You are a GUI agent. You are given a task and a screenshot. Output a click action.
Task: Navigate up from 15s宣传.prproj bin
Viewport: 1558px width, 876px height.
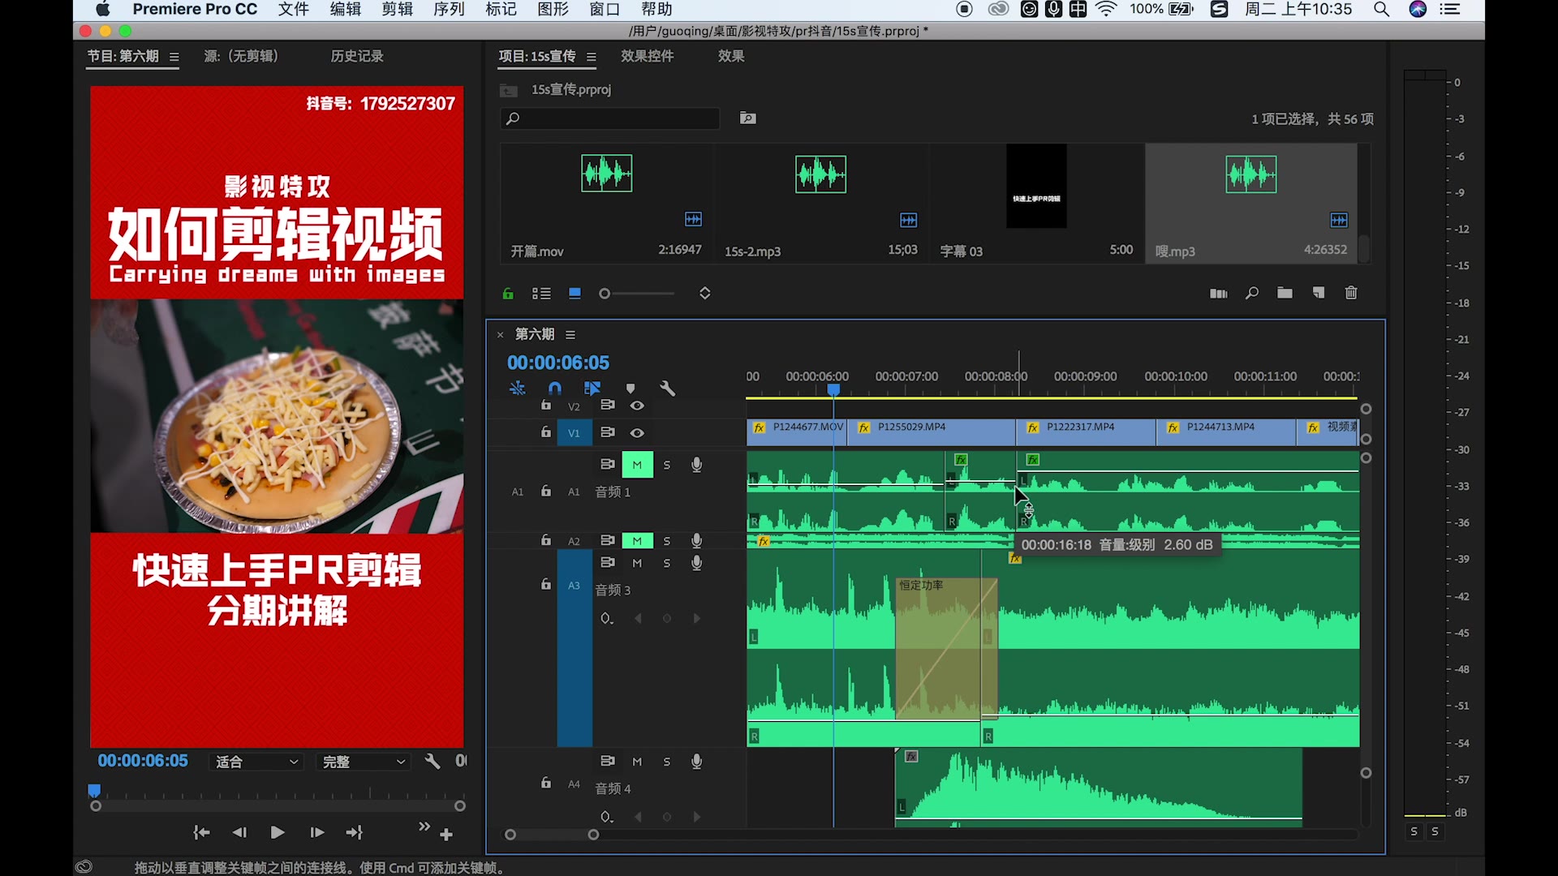coord(509,90)
